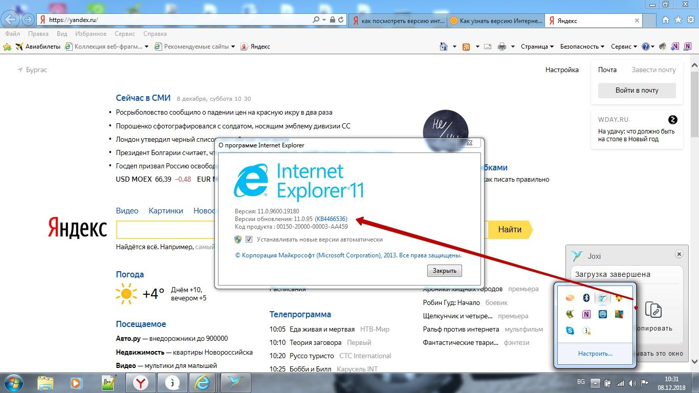Refresh the page with the address bar reload icon

[341, 20]
